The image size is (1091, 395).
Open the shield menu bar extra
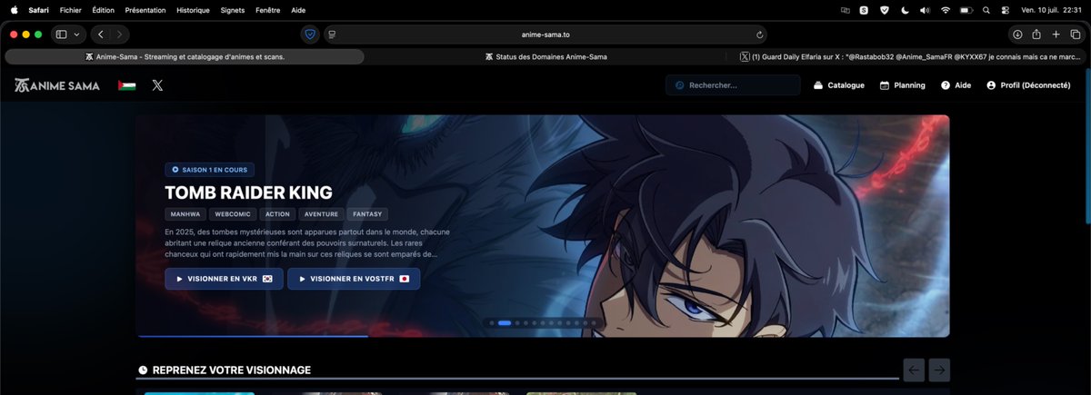pos(883,10)
